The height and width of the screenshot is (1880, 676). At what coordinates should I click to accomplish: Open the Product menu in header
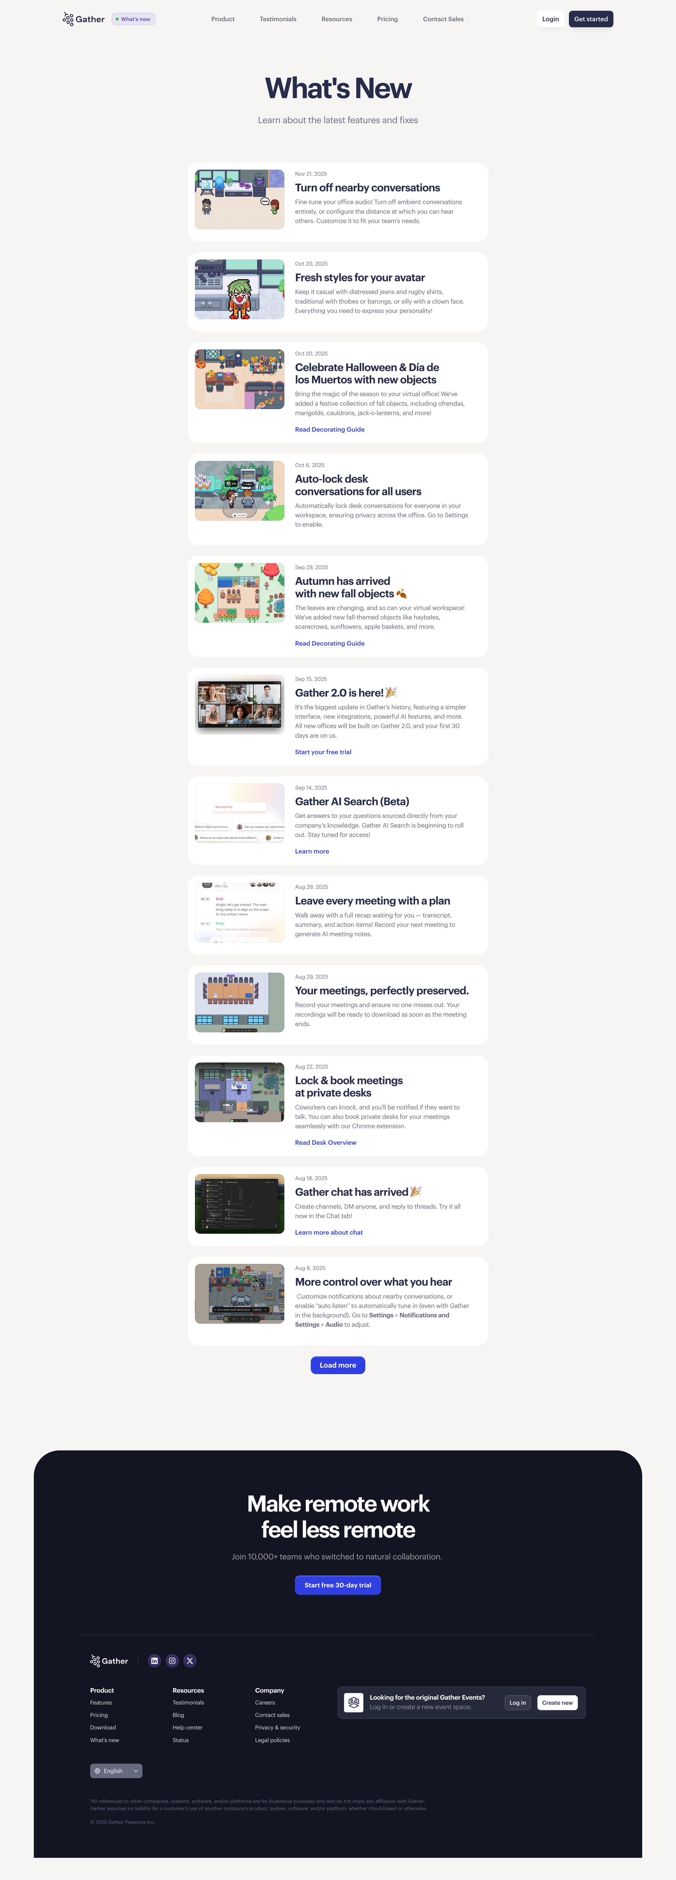(x=223, y=19)
